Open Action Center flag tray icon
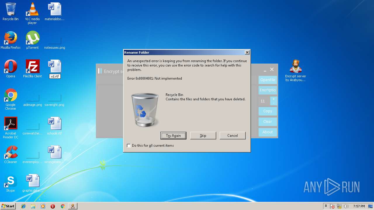374x210 pixels. coord(333,206)
